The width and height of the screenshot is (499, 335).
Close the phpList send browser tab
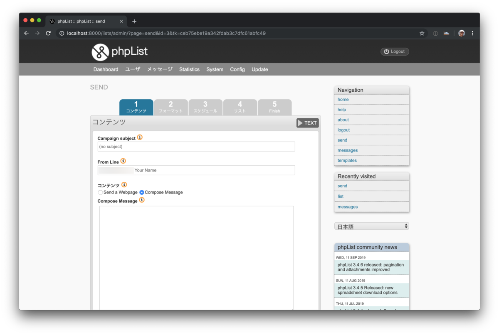[121, 21]
